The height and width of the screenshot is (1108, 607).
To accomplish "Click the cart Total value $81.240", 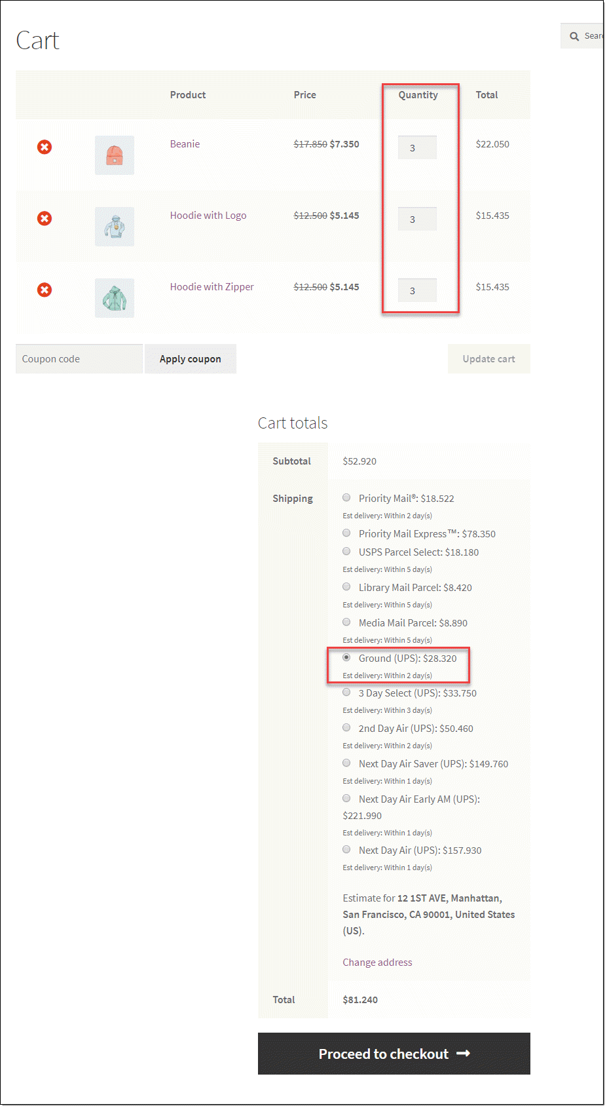I will 360,1000.
